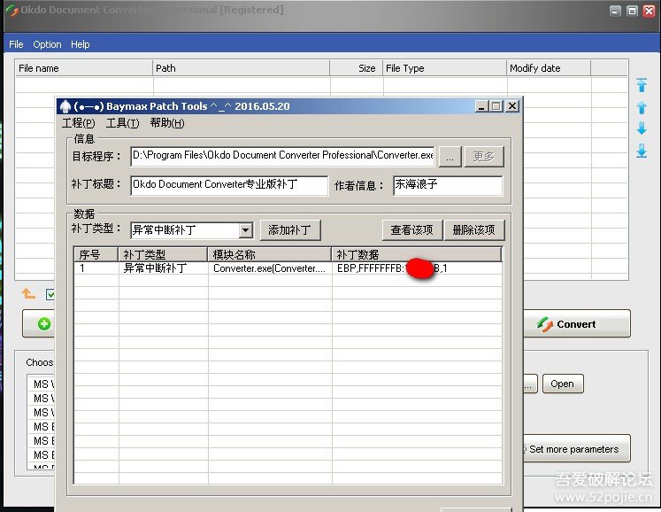Image resolution: width=661 pixels, height=512 pixels.
Task: Select patch row 1 异常中断补丁
Action: [x=288, y=268]
